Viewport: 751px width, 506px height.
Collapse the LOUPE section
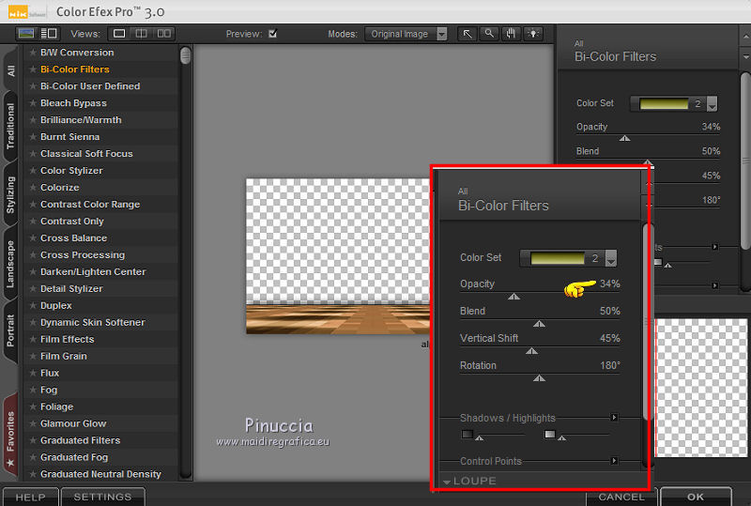(447, 482)
